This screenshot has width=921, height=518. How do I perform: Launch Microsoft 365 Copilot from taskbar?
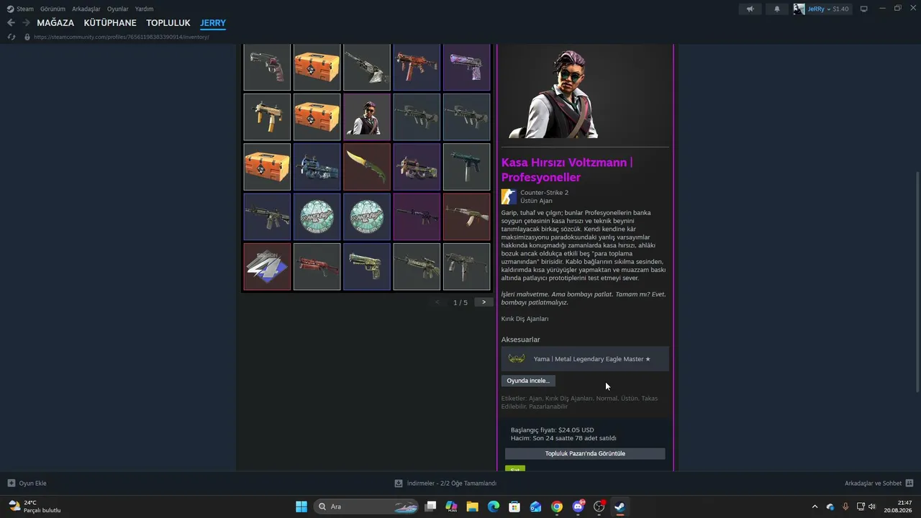coord(451,506)
